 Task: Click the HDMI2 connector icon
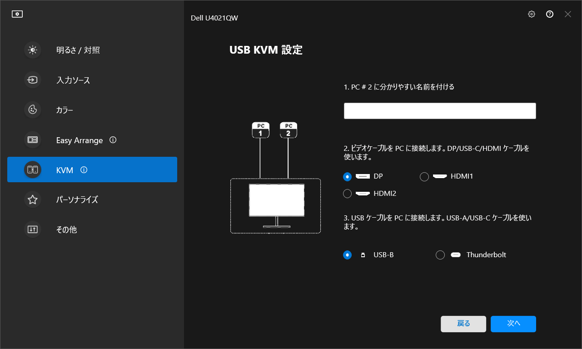[363, 194]
